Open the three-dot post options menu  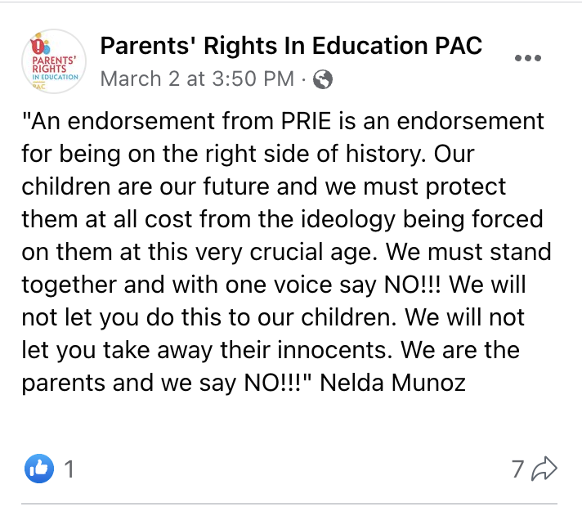pyautogui.click(x=528, y=58)
